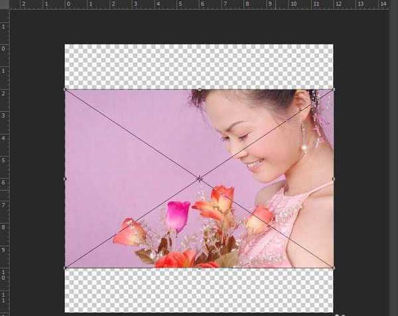398x316 pixels.
Task: Click the woman's pearl drop earring
Action: 304,148
